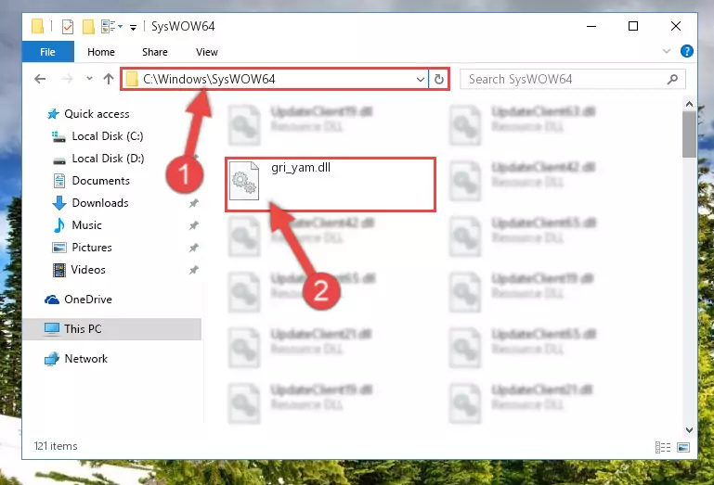
Task: Select Network in the navigation pane
Action: 86,359
